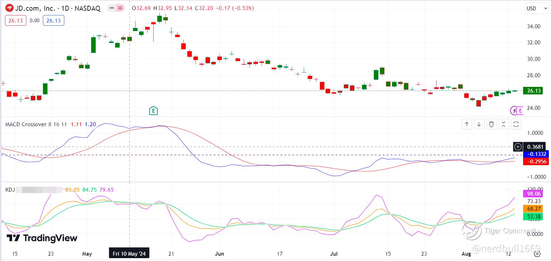This screenshot has width=551, height=261.
Task: Click the highlighted date Fri 10 May '24
Action: coord(129,253)
